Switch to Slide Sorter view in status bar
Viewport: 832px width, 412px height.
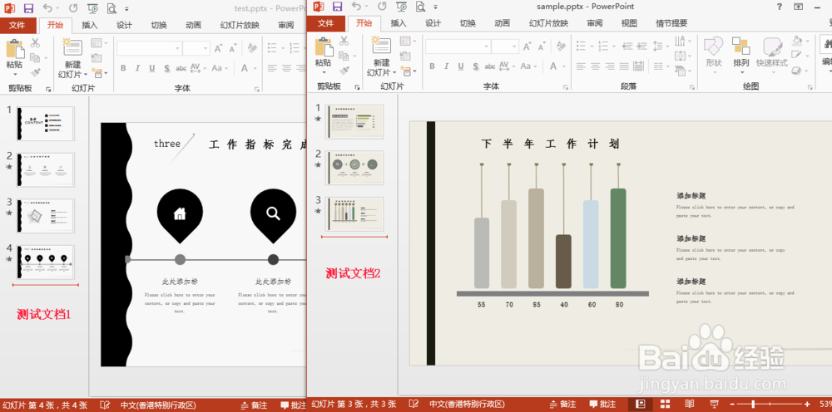point(666,405)
